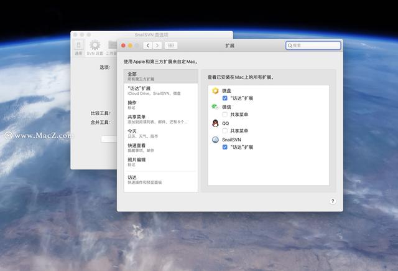
Task: Click the SnailSVN 首选项 window title bar
Action: (x=152, y=34)
